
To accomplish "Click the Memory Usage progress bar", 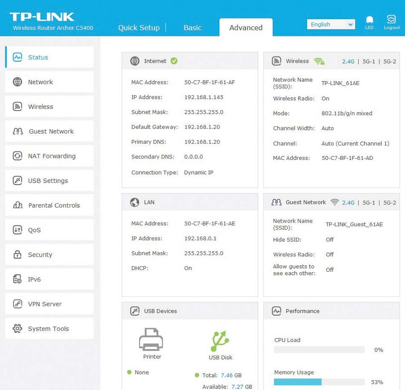I will 319,382.
